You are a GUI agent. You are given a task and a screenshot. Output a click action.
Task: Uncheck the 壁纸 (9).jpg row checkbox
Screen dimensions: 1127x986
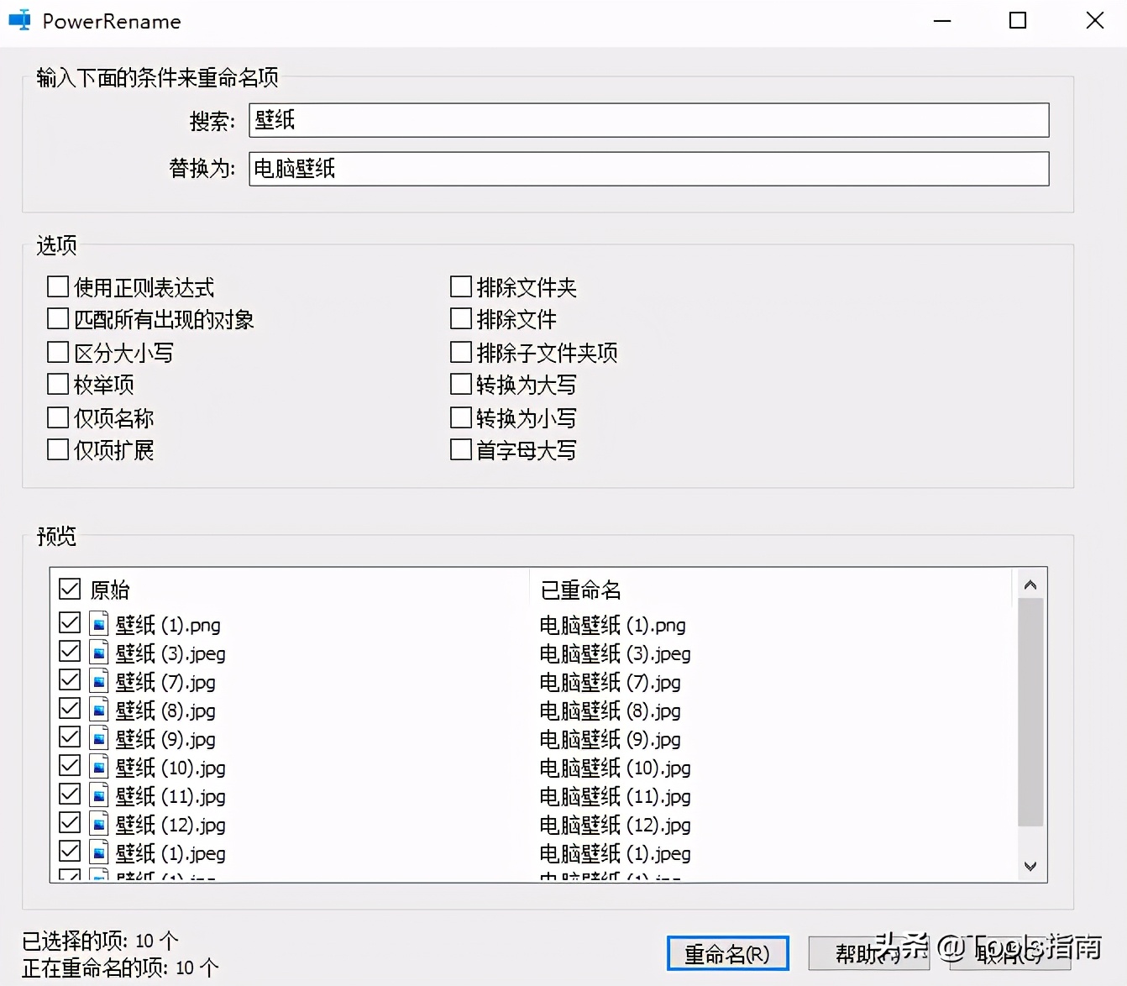70,737
